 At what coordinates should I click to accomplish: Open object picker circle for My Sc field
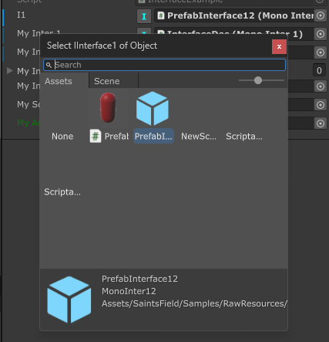(x=321, y=105)
